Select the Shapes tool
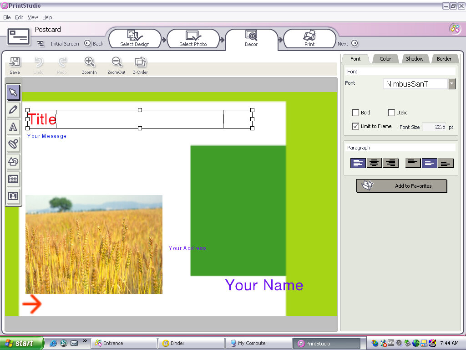Image resolution: width=466 pixels, height=350 pixels. (x=13, y=162)
